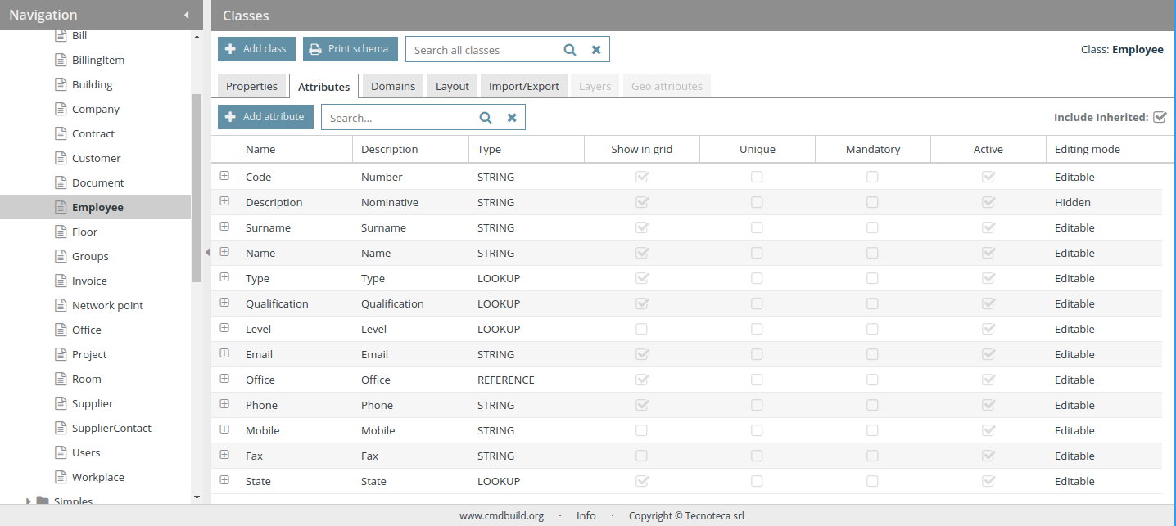Click the Building class document icon

[61, 84]
